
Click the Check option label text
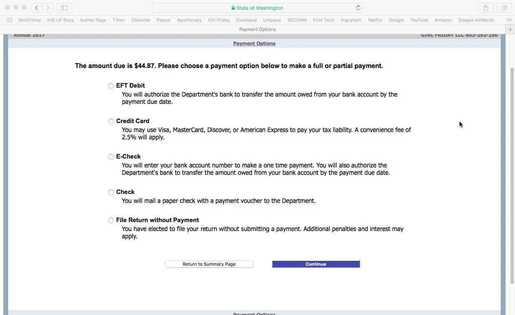tap(125, 192)
